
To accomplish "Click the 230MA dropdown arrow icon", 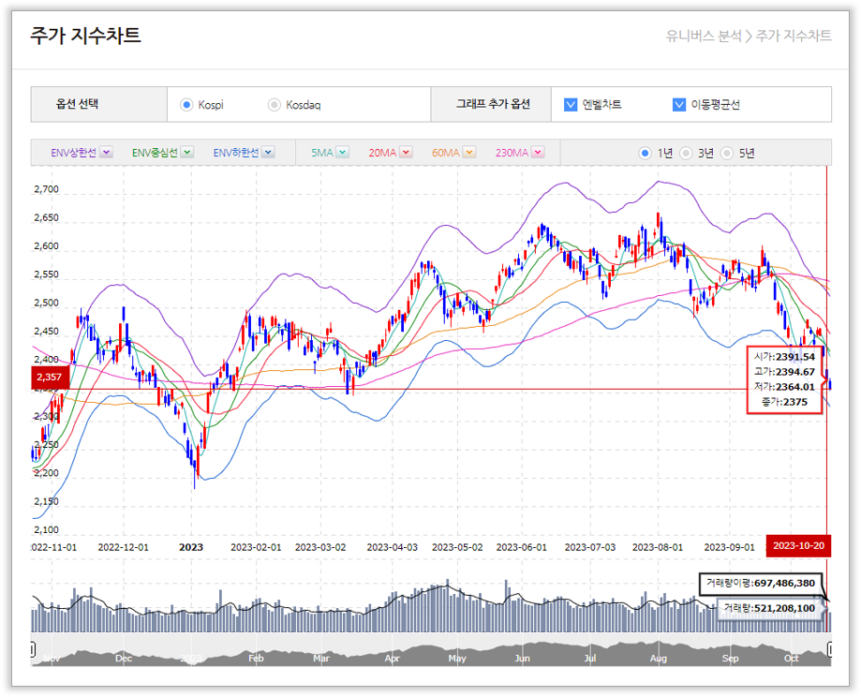I will click(x=539, y=153).
